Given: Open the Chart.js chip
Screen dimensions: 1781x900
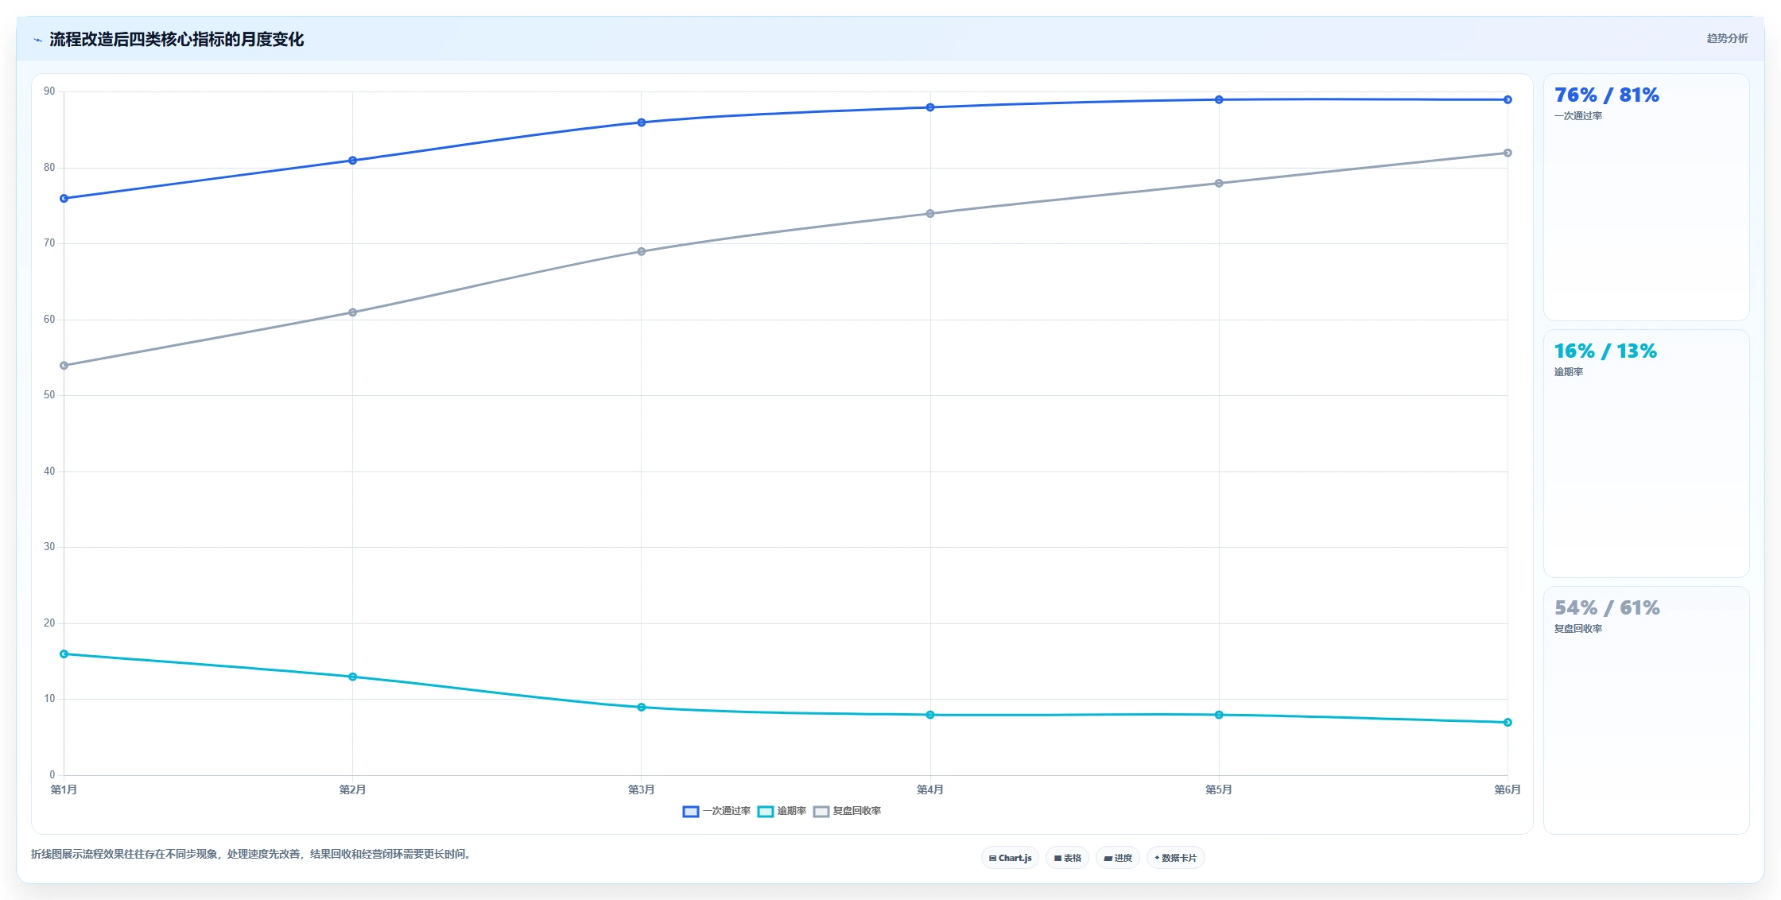Looking at the screenshot, I should coord(1010,858).
